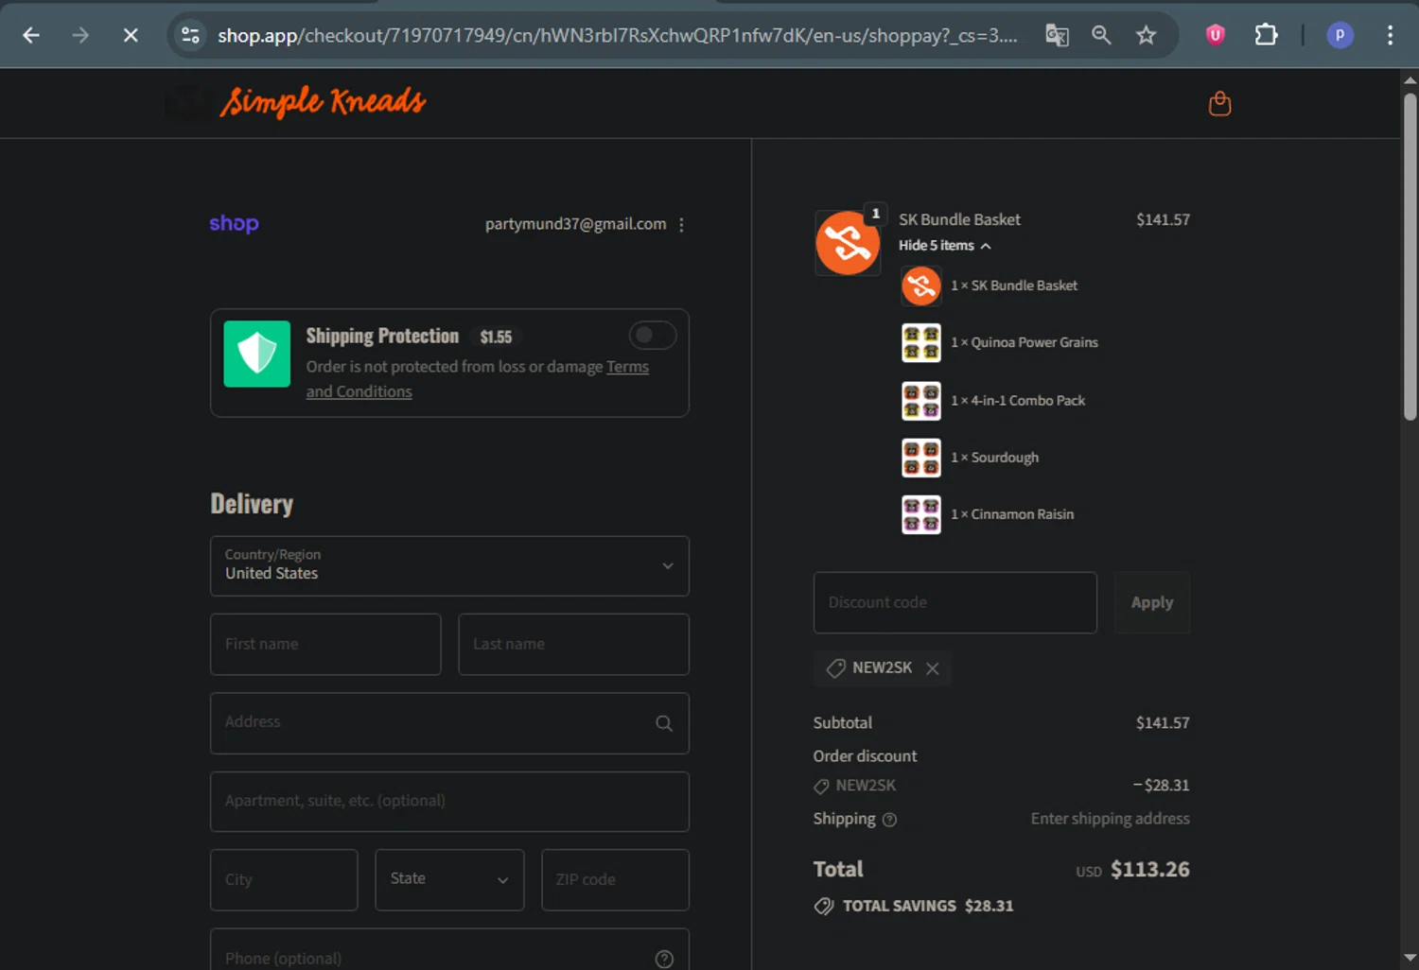Click the City field

(284, 879)
